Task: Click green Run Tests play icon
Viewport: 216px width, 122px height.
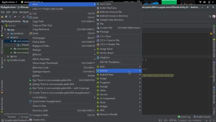Action: 30,80
